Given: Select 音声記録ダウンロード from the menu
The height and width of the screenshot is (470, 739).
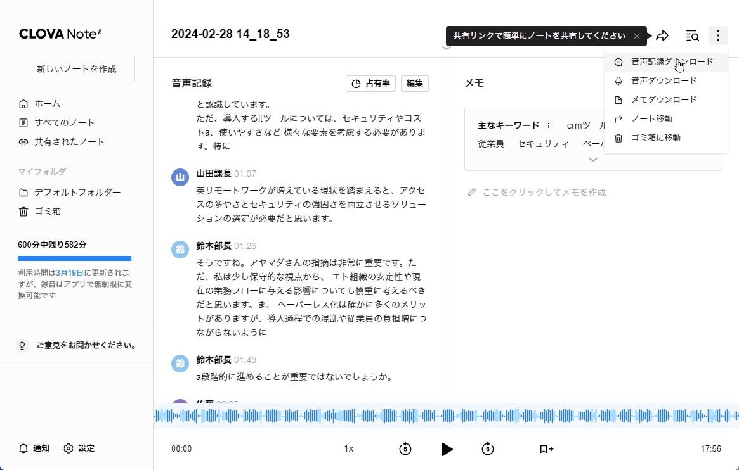Looking at the screenshot, I should pyautogui.click(x=671, y=62).
